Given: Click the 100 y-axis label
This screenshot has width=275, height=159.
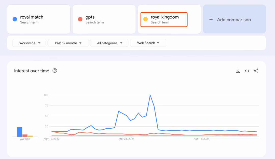Looking at the screenshot, I should (46, 95).
